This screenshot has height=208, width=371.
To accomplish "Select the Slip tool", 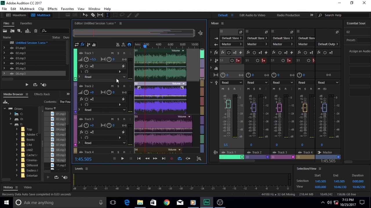I will click(100, 15).
